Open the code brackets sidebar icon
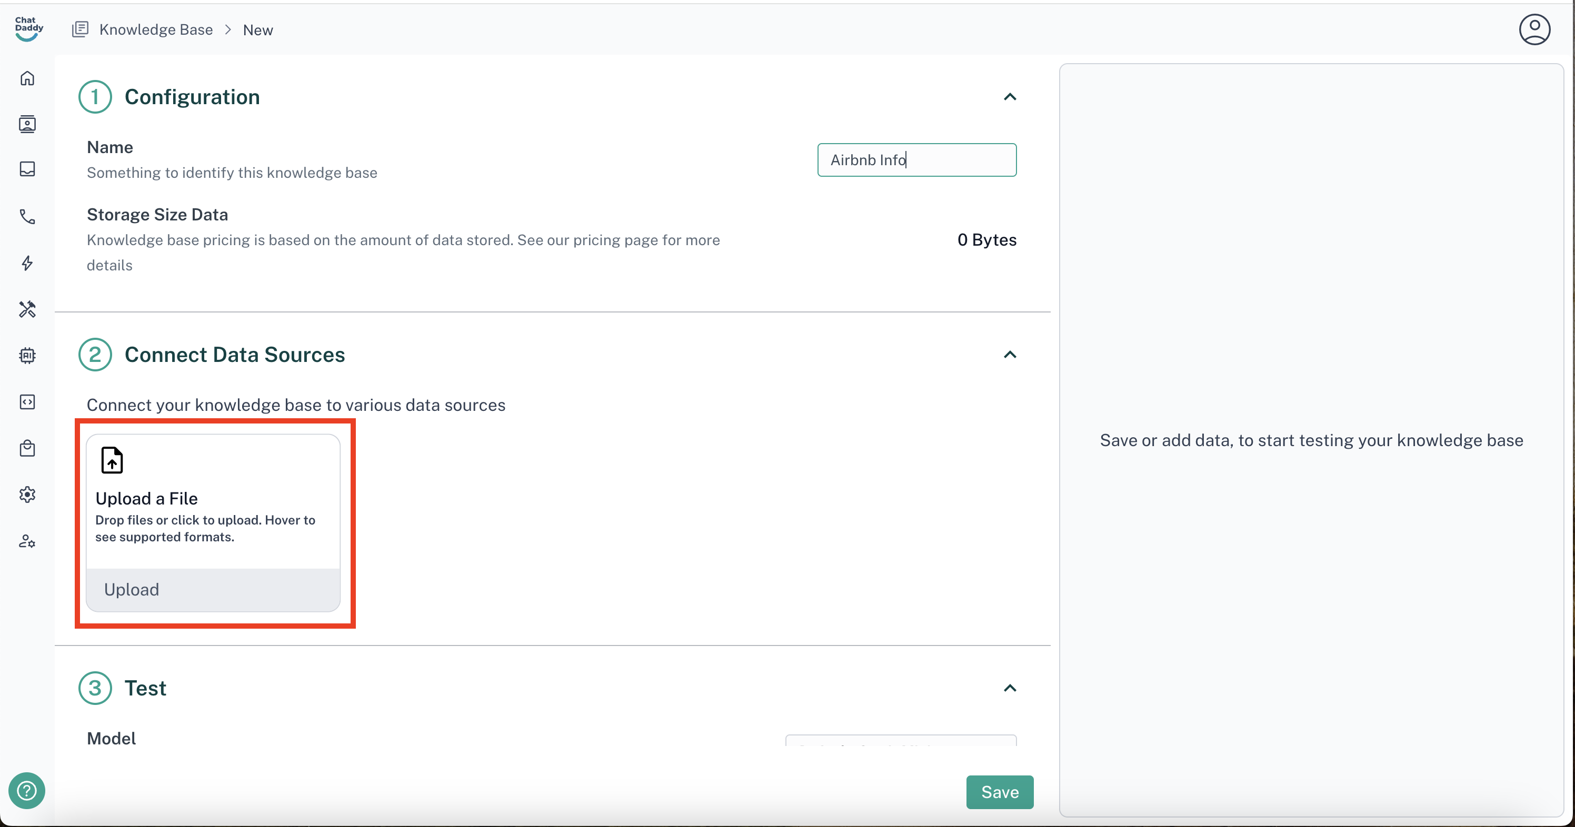Viewport: 1575px width, 827px height. [27, 401]
